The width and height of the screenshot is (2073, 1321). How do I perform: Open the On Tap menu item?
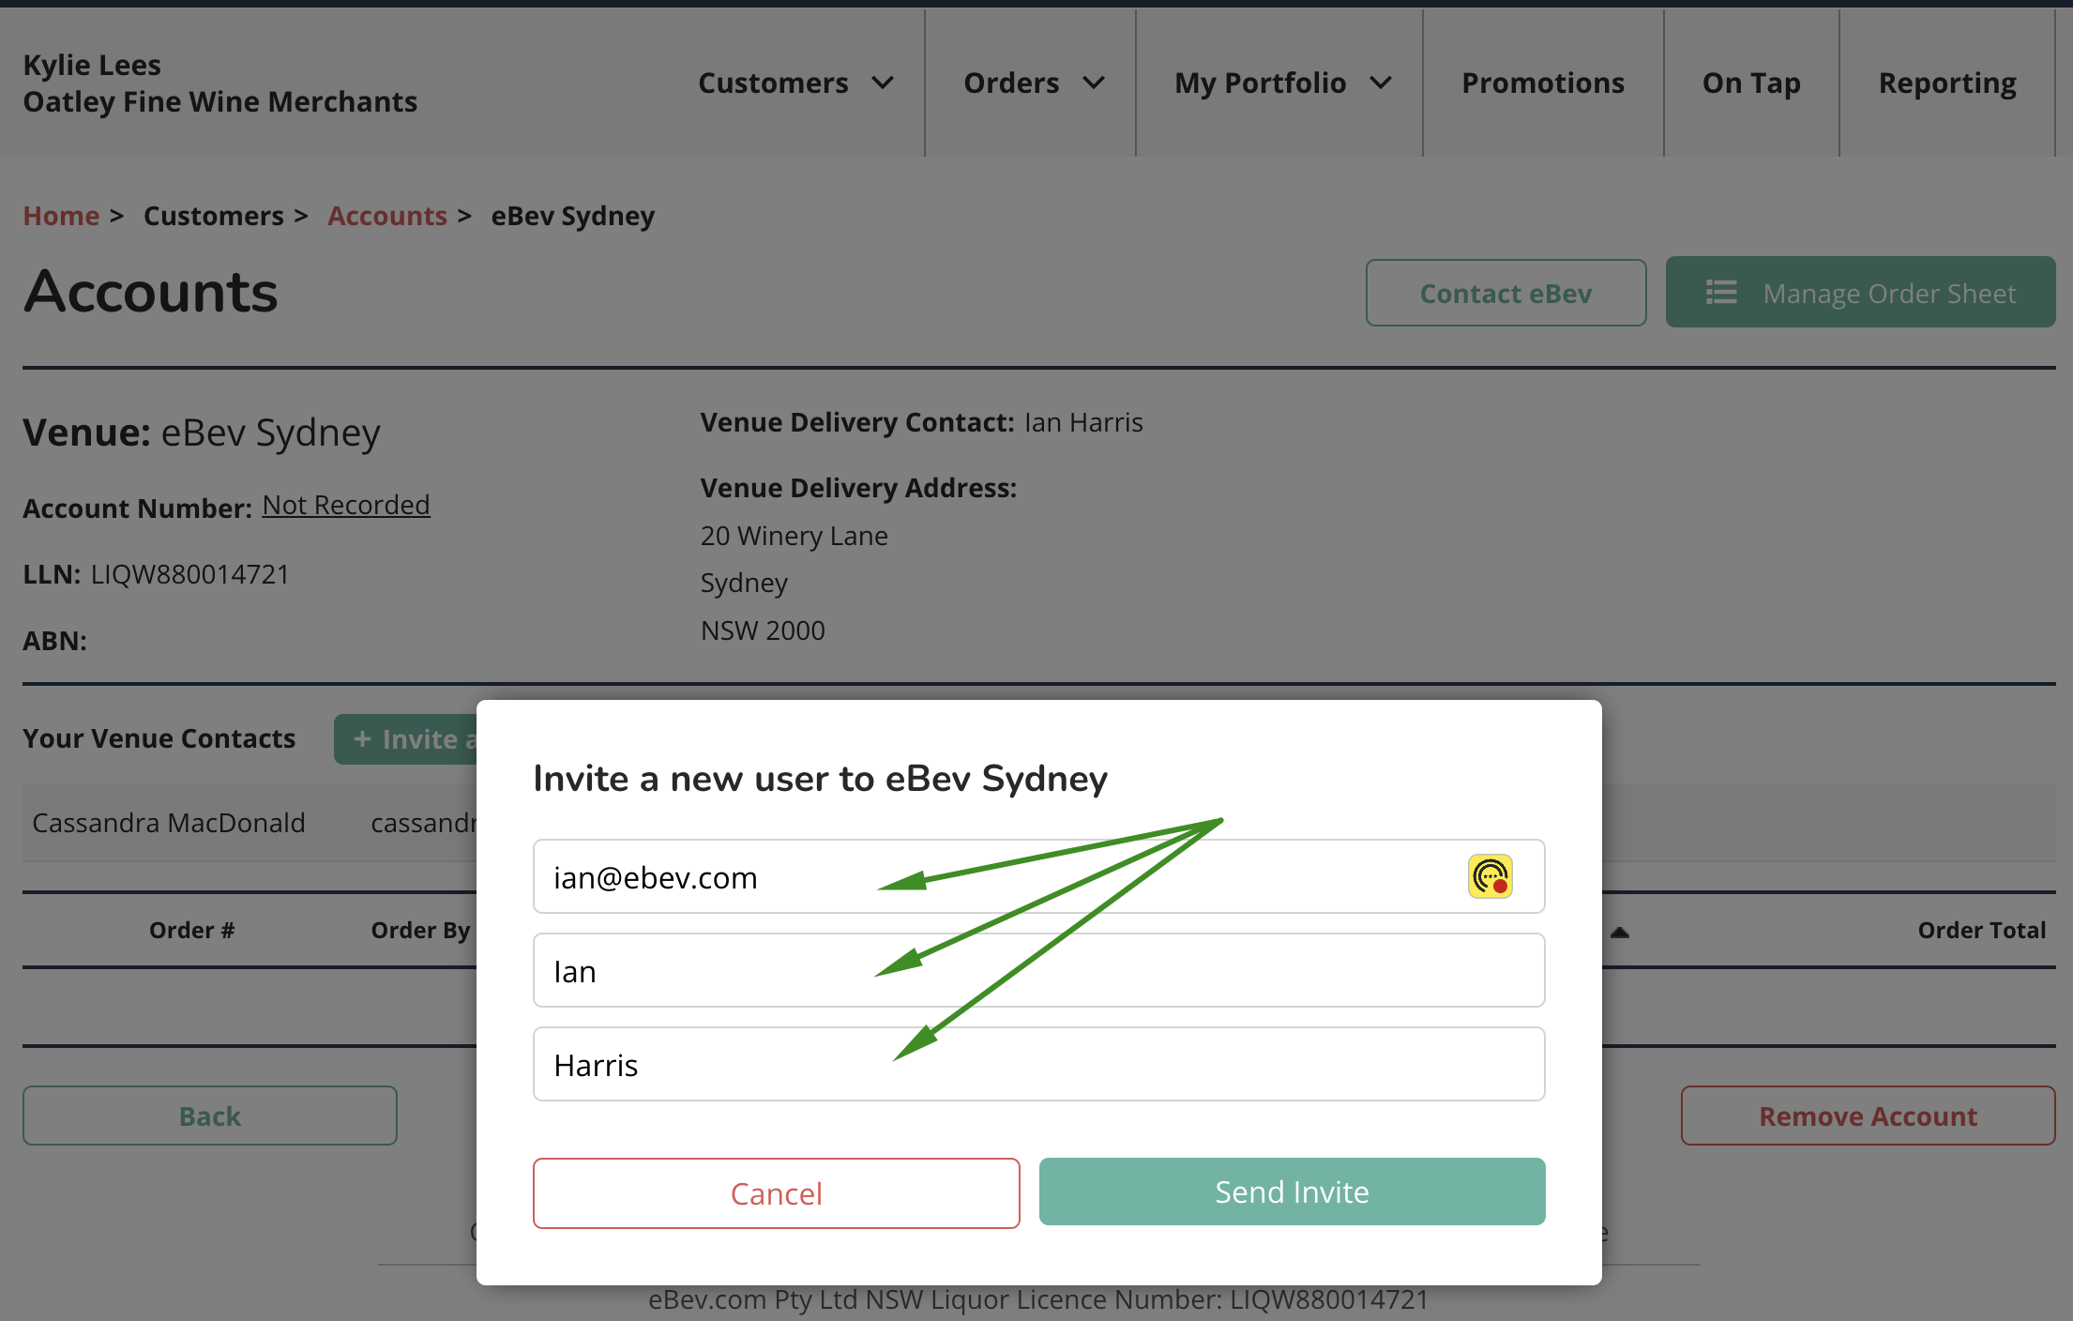click(1750, 84)
